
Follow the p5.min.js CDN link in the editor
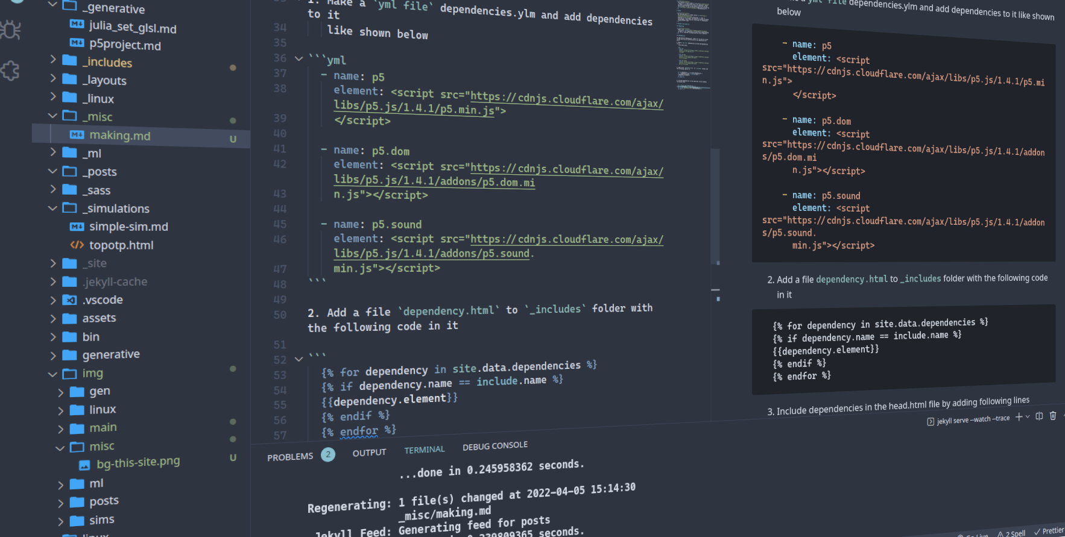pyautogui.click(x=499, y=103)
